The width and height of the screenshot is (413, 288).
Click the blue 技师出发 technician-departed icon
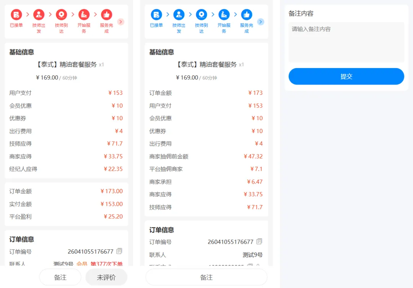[x=179, y=15]
